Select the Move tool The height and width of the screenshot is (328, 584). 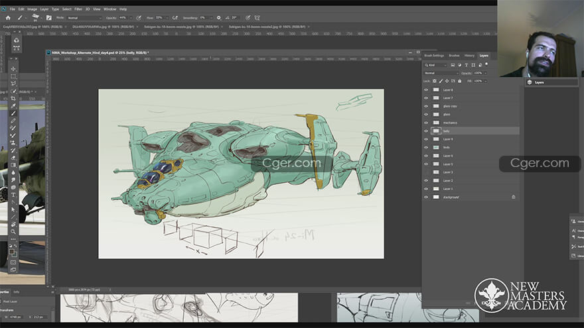(x=13, y=69)
